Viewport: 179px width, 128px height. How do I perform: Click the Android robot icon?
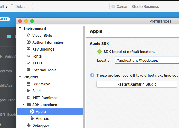pos(32,118)
